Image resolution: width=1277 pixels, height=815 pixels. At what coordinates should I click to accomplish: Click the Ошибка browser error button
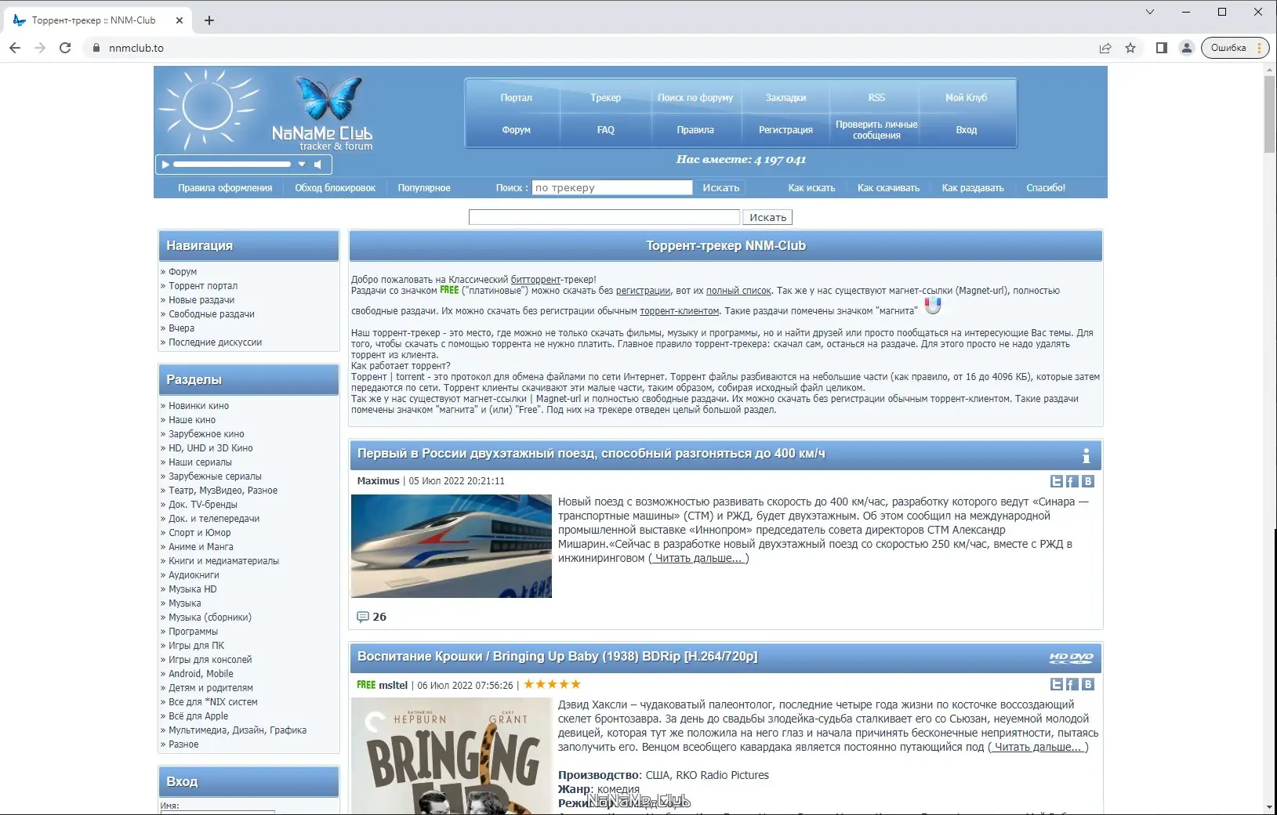coord(1235,48)
